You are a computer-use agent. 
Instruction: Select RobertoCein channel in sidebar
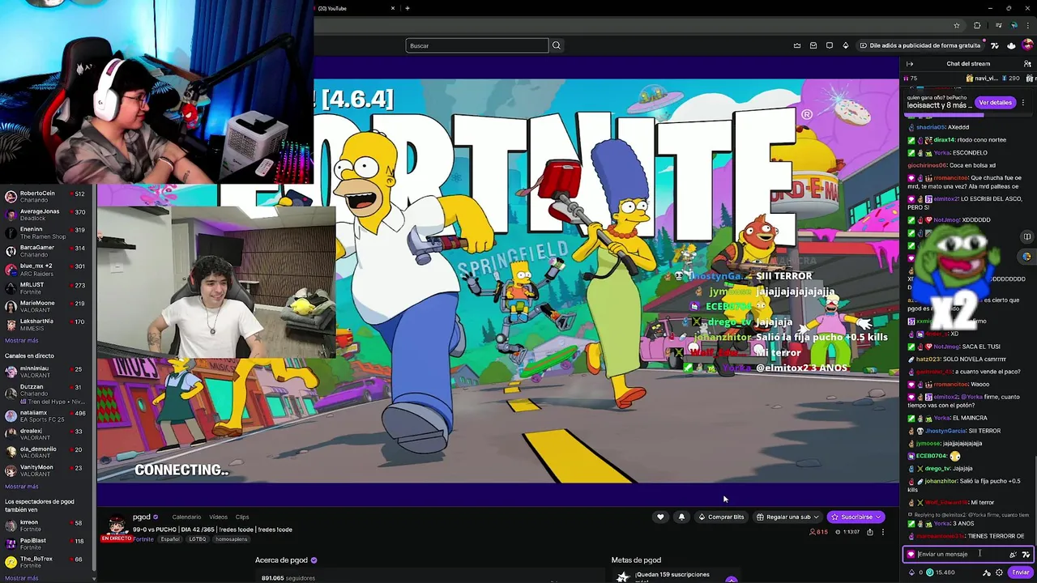click(x=47, y=197)
